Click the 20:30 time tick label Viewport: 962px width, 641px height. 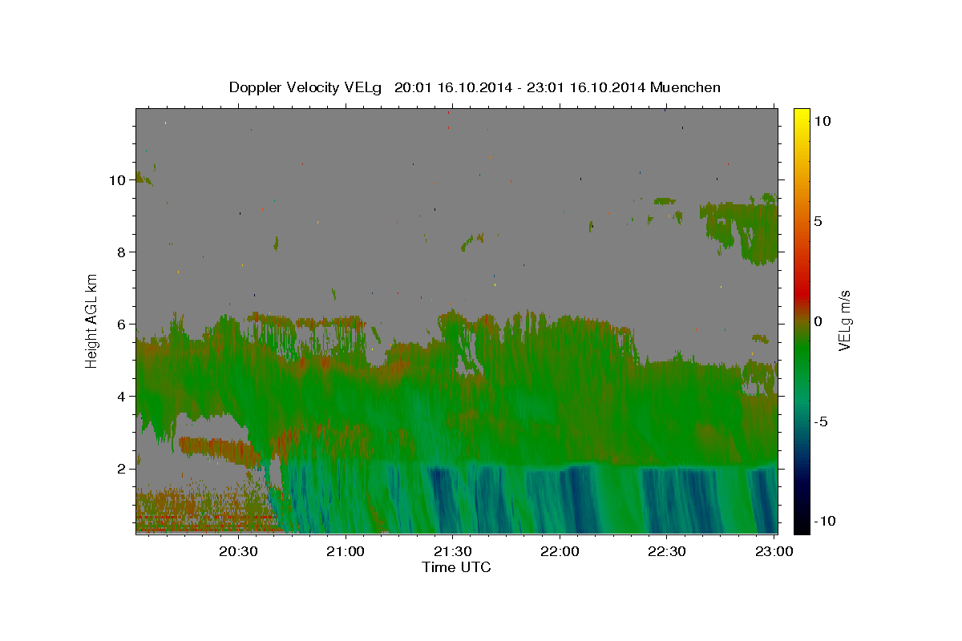(239, 551)
